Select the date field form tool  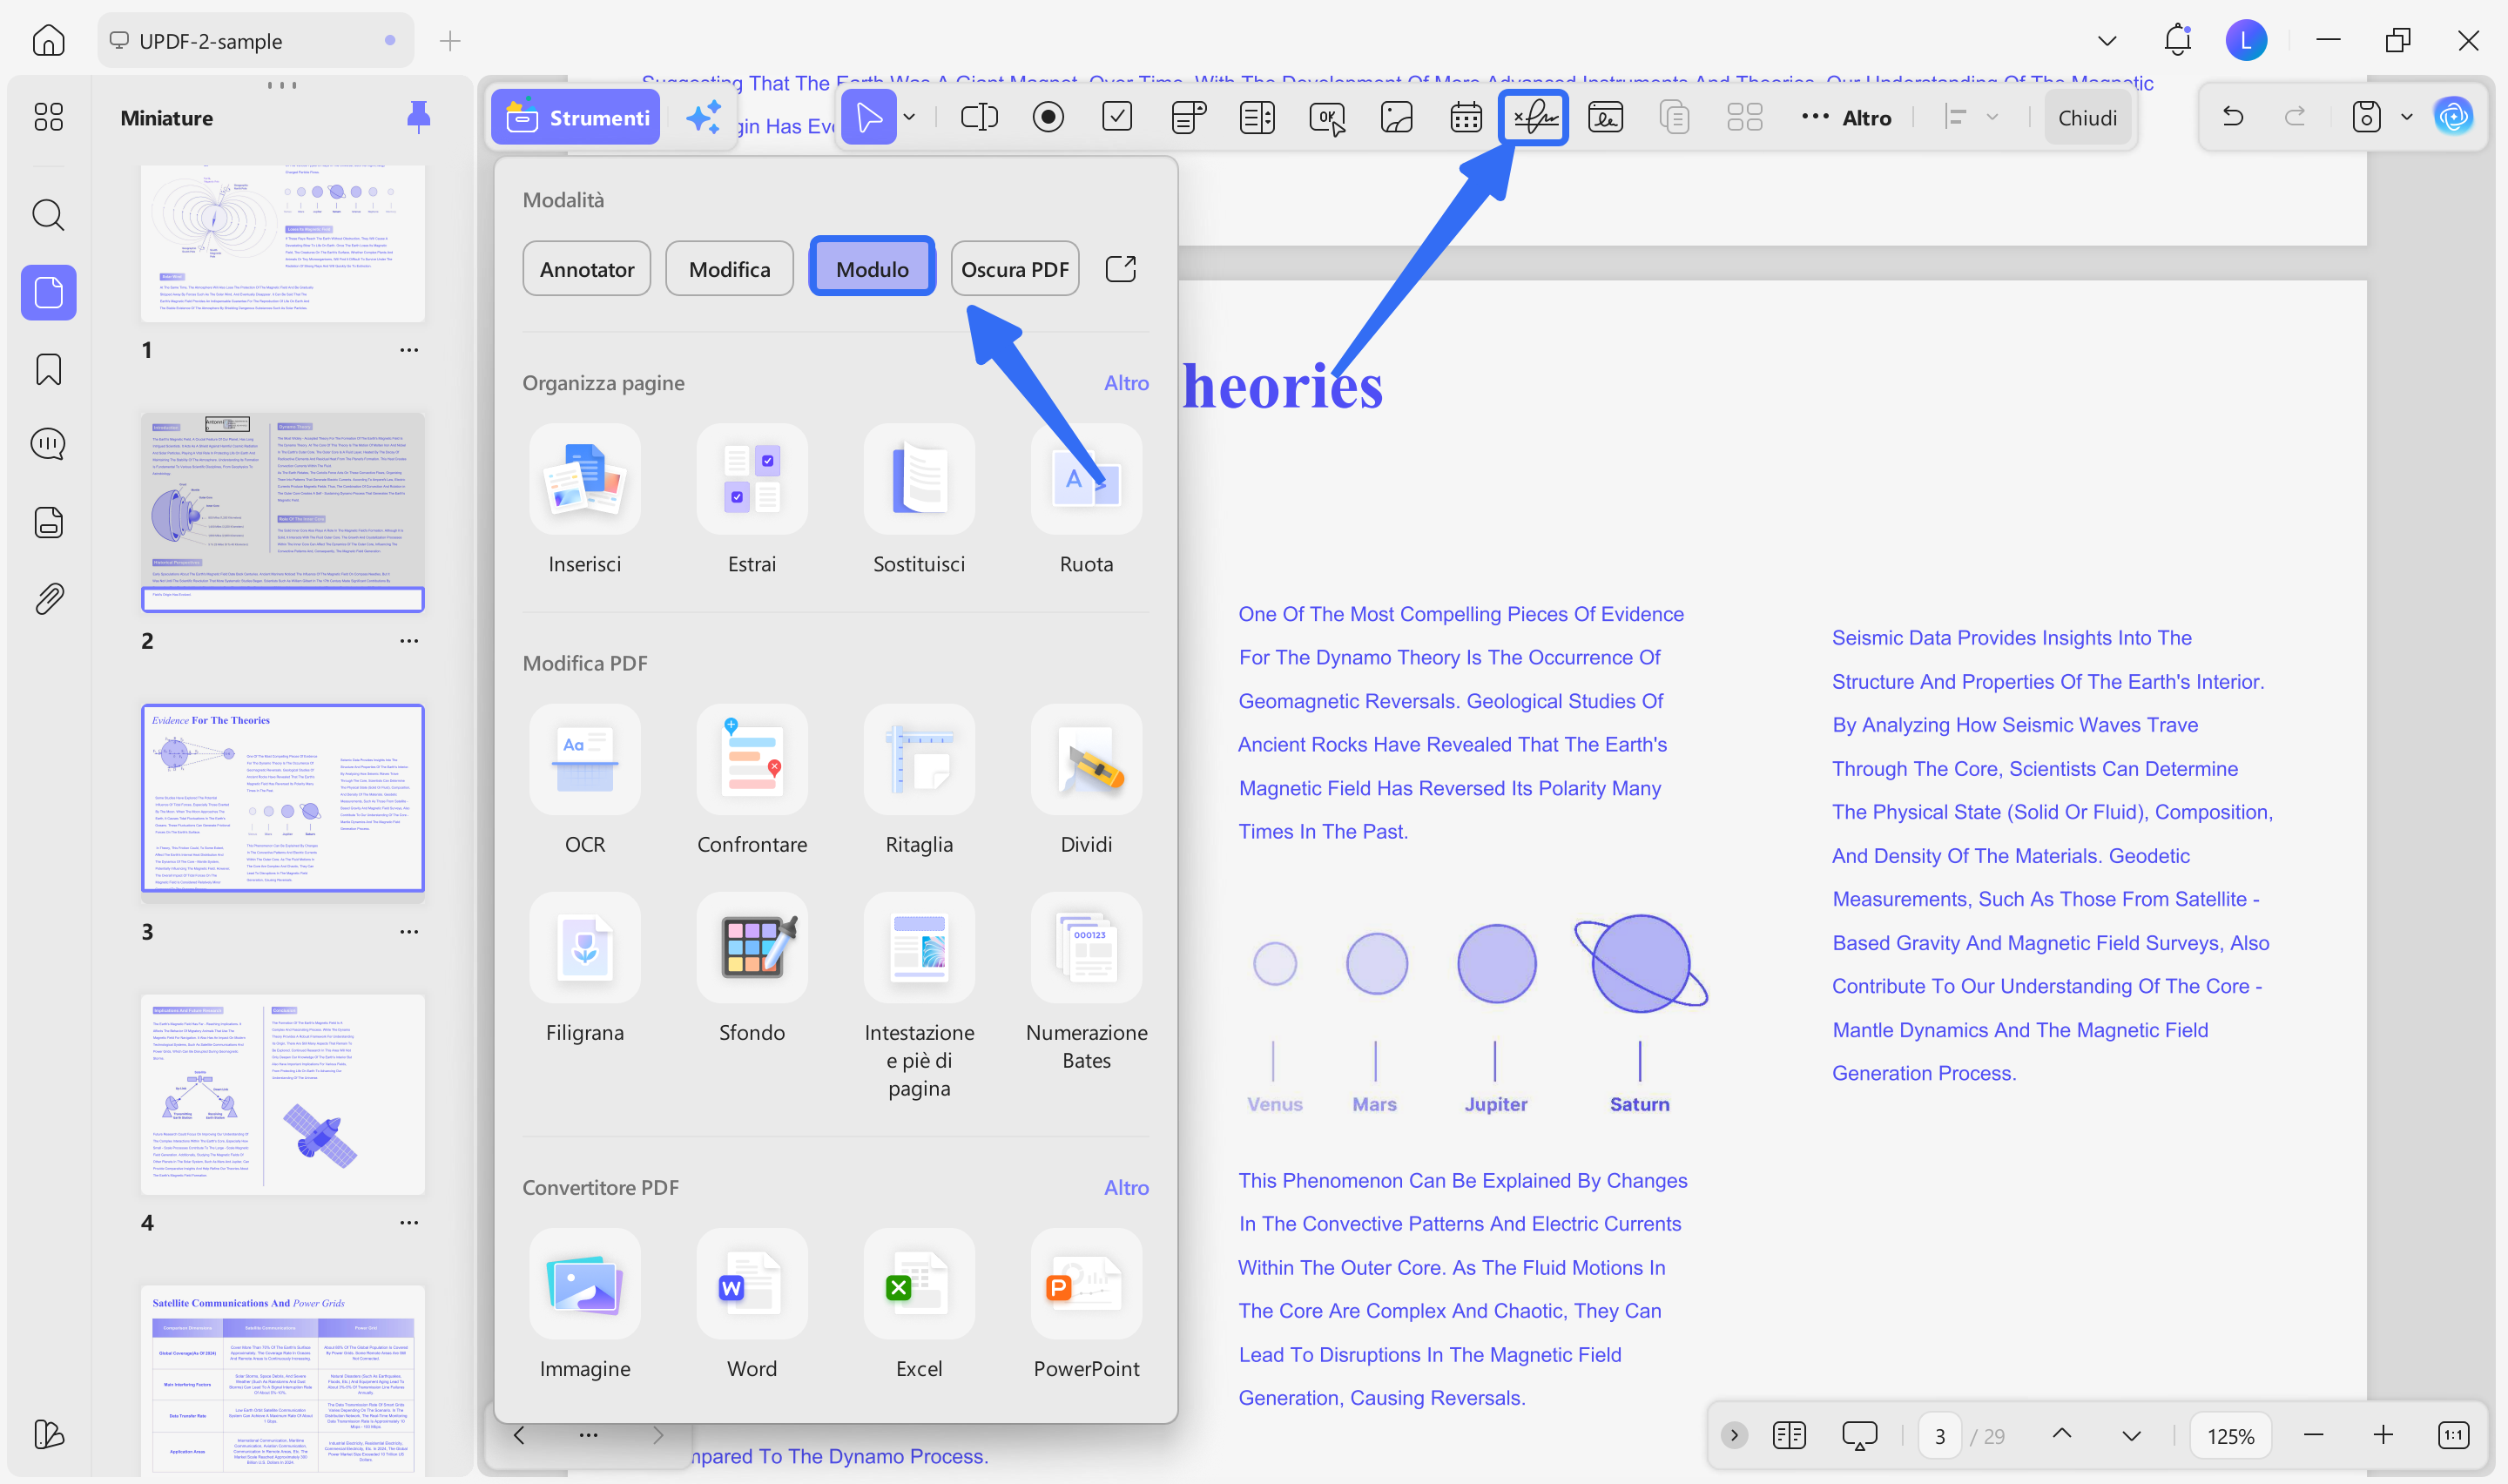(x=1466, y=118)
